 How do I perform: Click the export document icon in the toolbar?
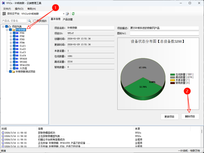[67, 14]
